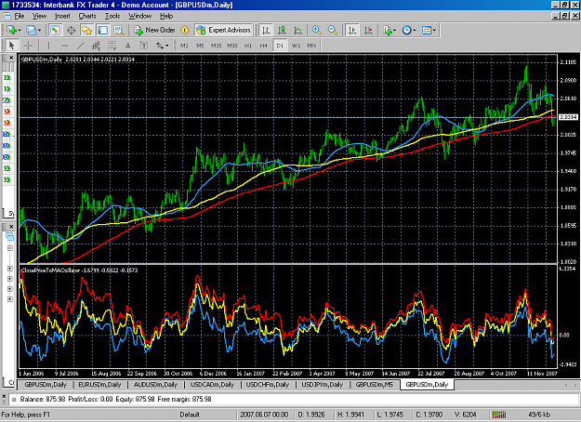Click the Expert Advisors button
This screenshot has height=422, width=581.
[x=223, y=31]
